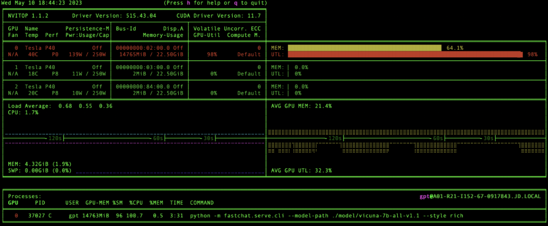Click the '98%' GPU-Util value in the table
This screenshot has height=226, width=548.
pos(212,54)
